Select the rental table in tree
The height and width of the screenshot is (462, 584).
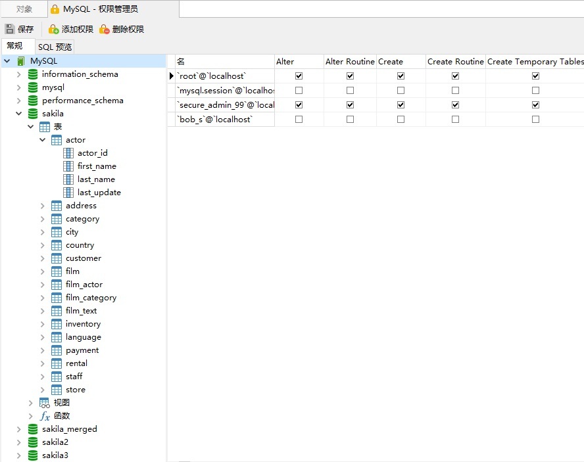76,363
